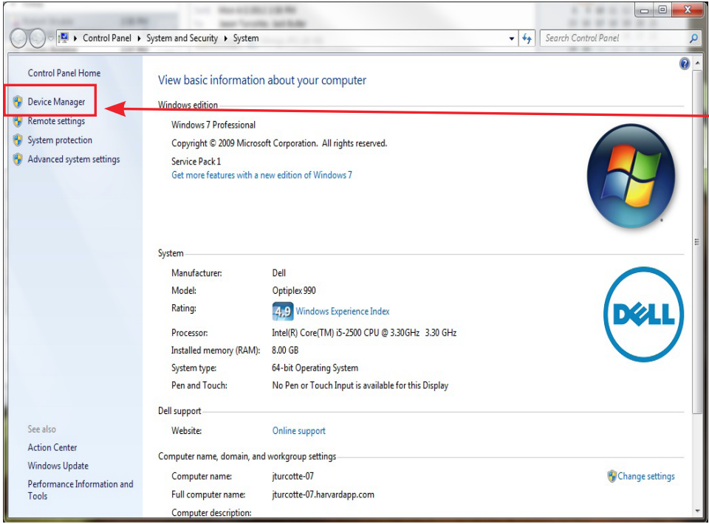Click the shield icon beside Device Manager
709x524 pixels.
18,102
